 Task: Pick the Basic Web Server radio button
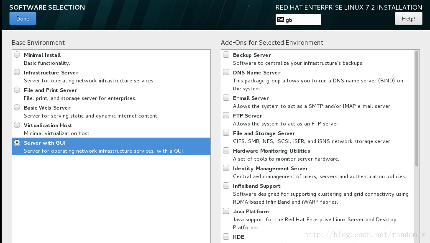pos(17,107)
